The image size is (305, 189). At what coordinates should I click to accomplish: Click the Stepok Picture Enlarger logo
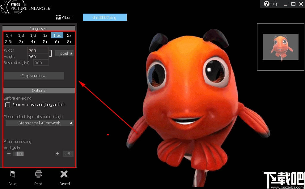click(x=26, y=7)
